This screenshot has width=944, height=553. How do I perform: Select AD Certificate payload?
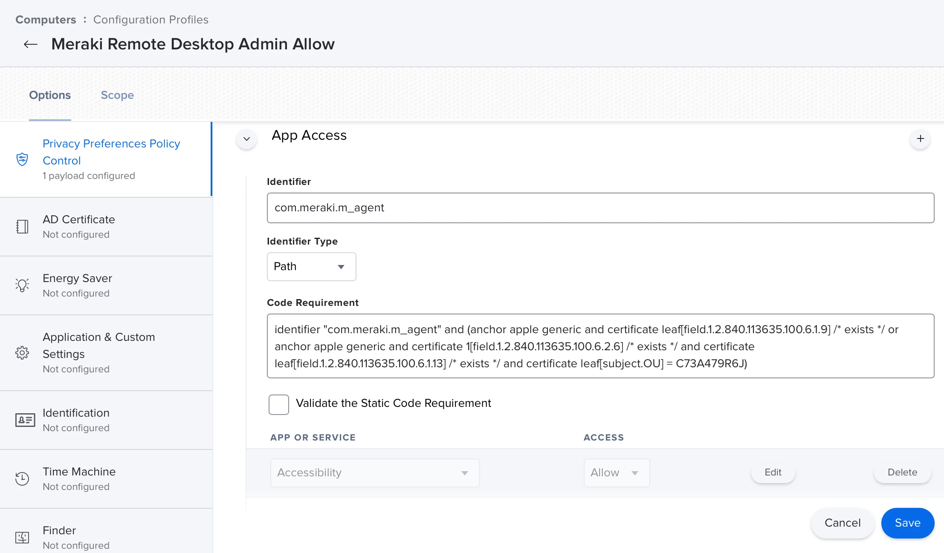click(106, 227)
